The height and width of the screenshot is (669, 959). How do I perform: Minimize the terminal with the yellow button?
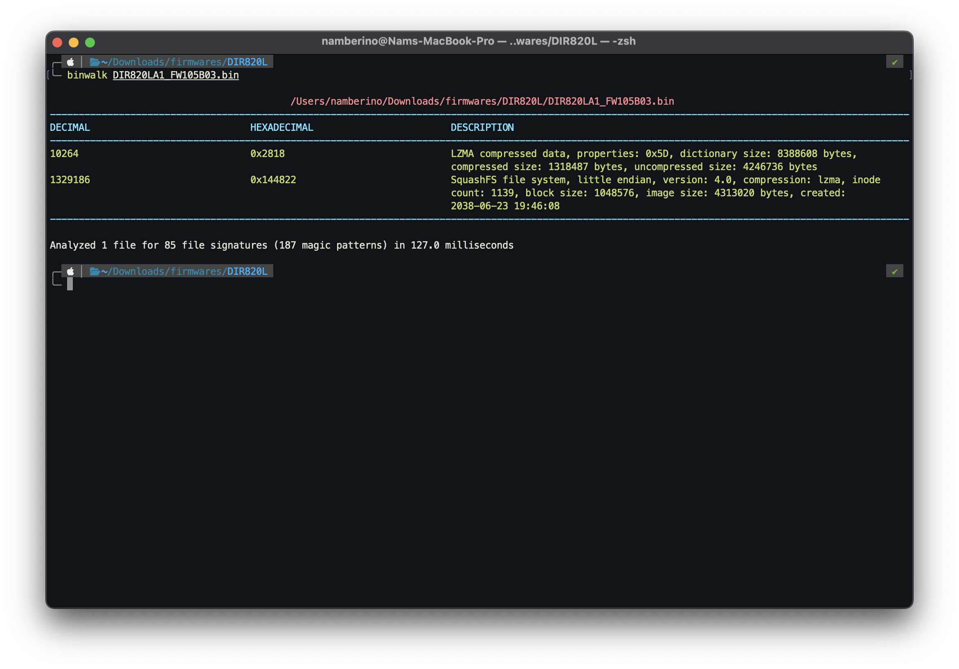[74, 42]
